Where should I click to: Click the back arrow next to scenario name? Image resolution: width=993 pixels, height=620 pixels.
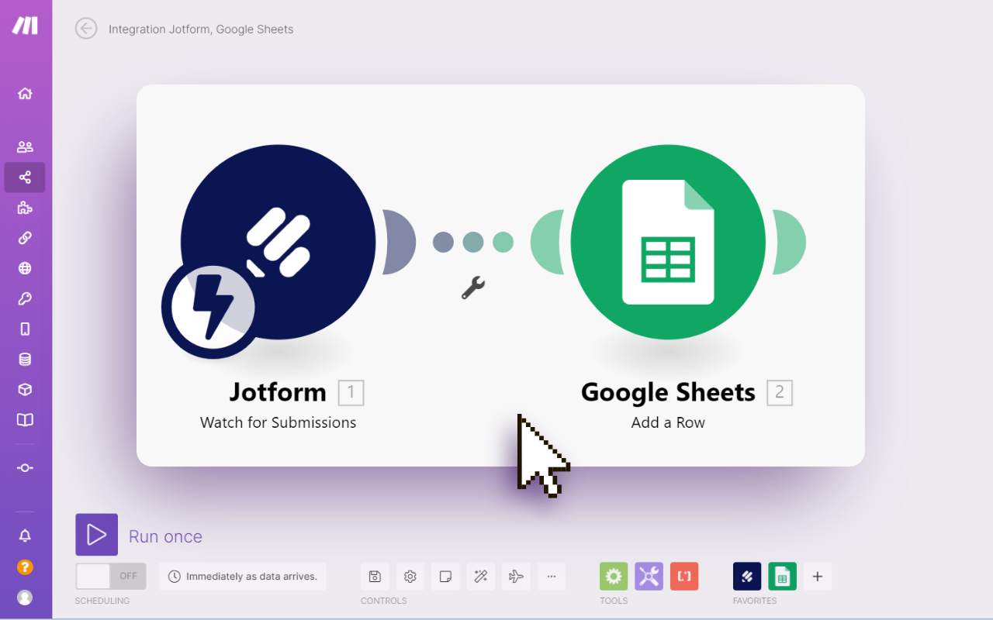86,29
